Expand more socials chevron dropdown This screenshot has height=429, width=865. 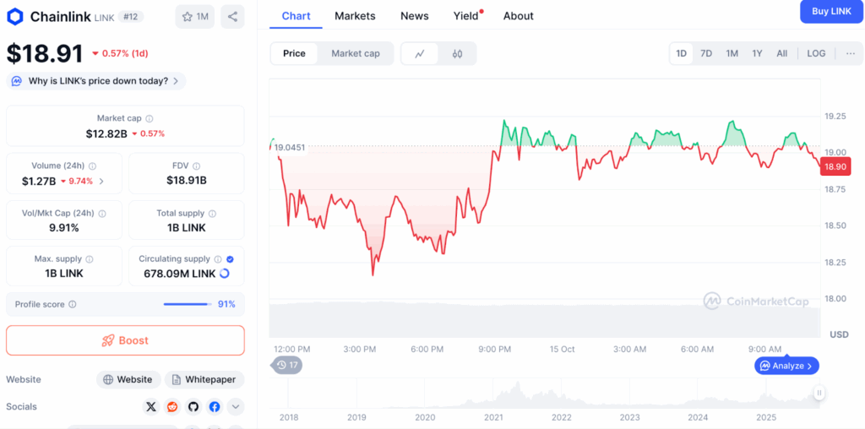(236, 407)
